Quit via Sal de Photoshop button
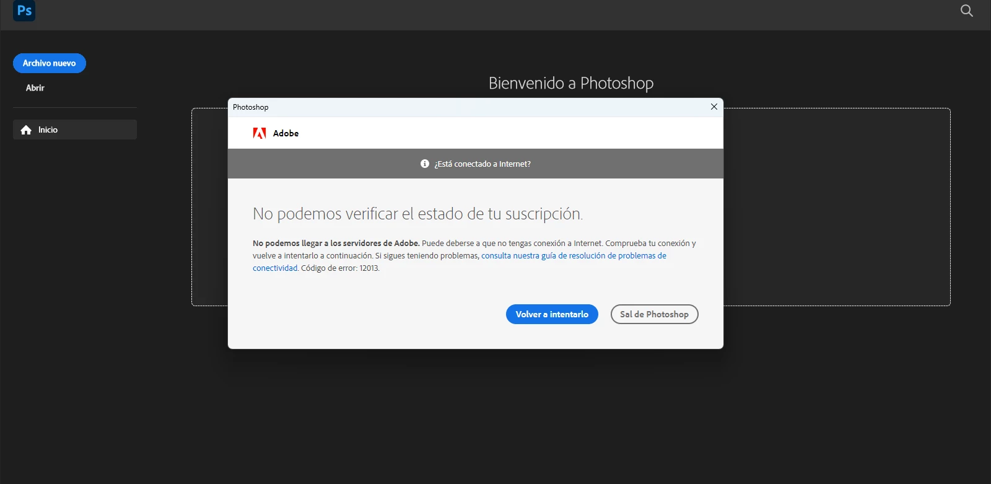This screenshot has width=991, height=484. pyautogui.click(x=654, y=314)
